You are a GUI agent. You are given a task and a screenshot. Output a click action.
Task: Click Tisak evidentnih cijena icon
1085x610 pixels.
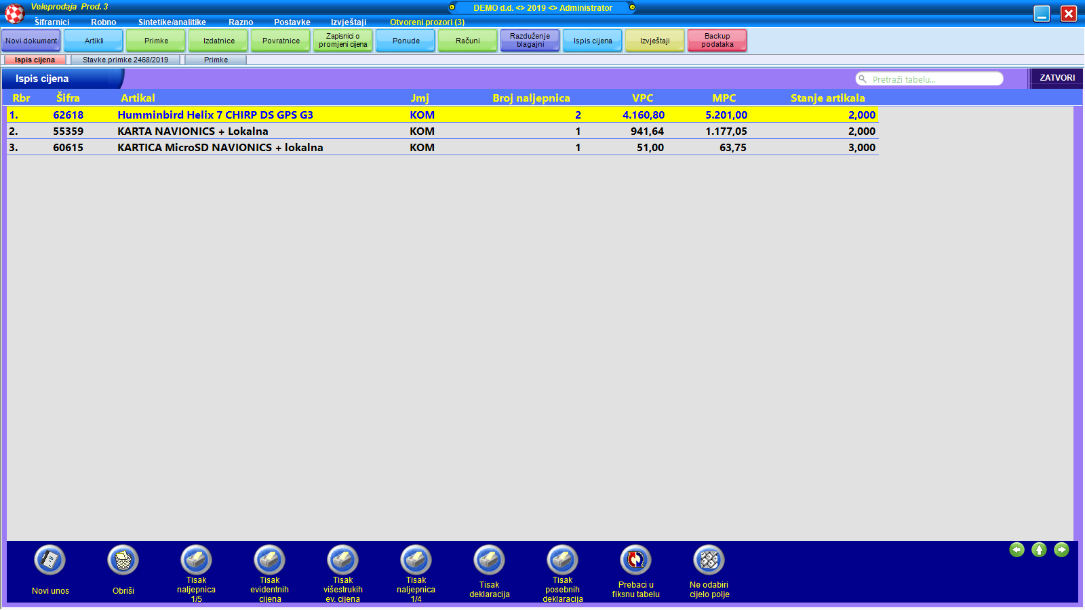click(x=269, y=561)
